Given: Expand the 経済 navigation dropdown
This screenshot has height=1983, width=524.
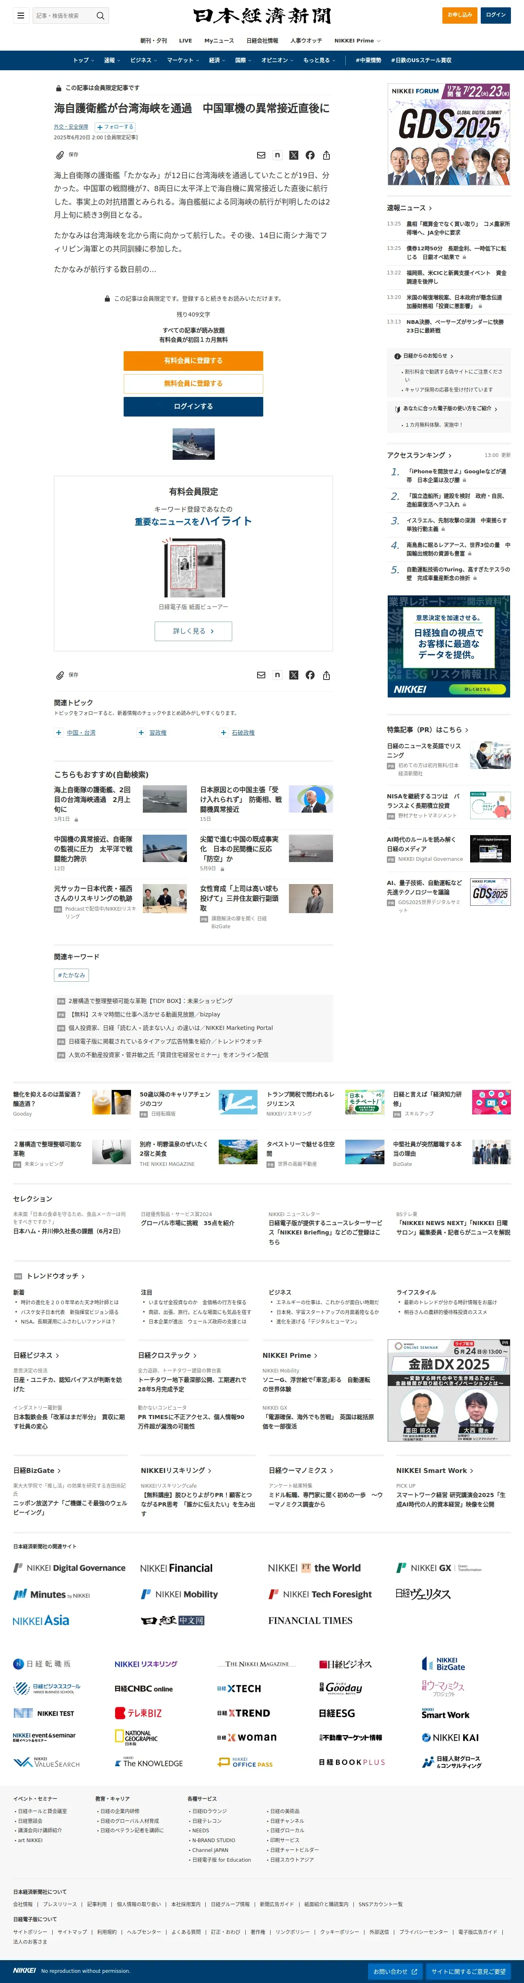Looking at the screenshot, I should (217, 60).
